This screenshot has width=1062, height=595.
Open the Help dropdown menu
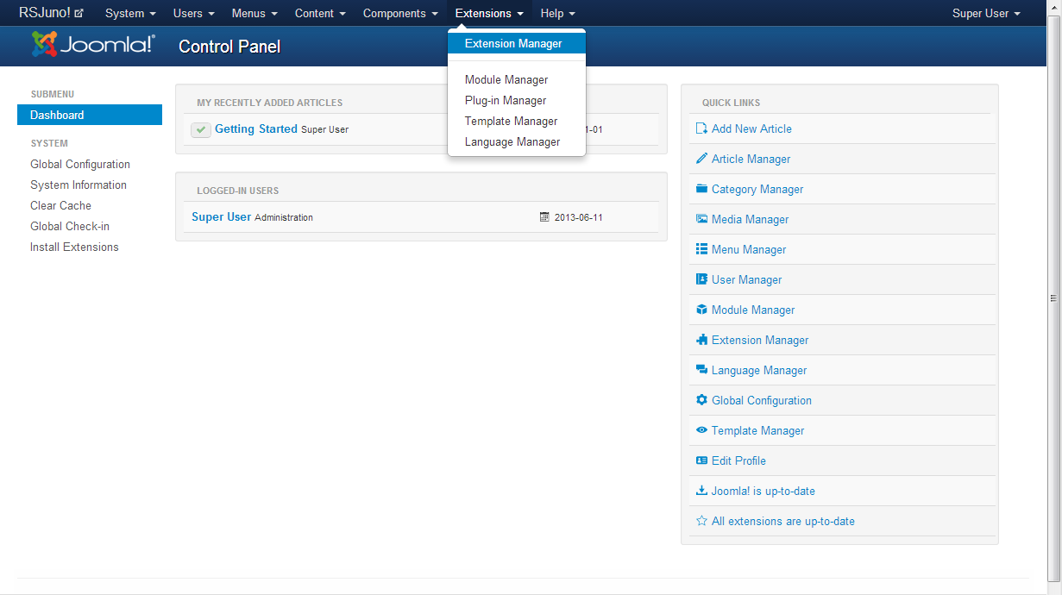(557, 13)
